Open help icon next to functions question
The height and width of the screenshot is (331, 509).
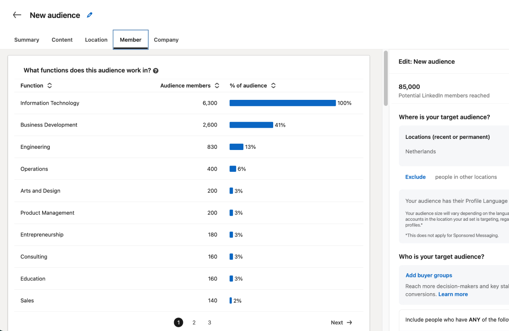[x=155, y=71]
